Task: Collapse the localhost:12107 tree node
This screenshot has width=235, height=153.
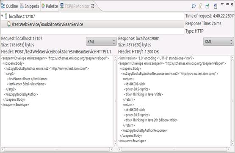Action: pyautogui.click(x=2, y=16)
